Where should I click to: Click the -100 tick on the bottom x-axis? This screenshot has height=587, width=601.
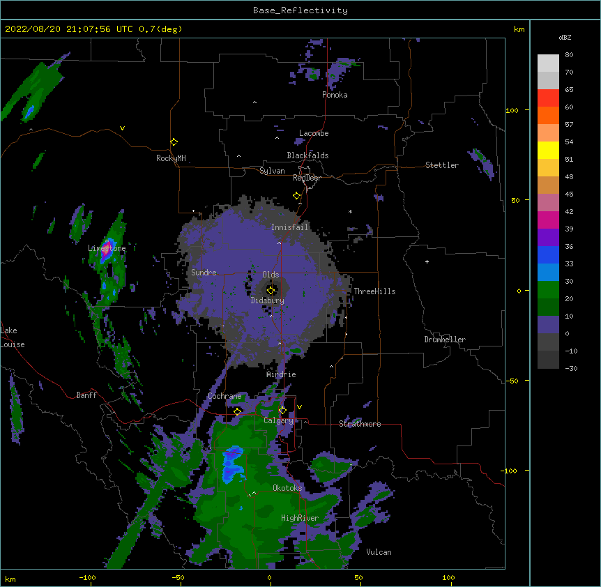click(87, 578)
